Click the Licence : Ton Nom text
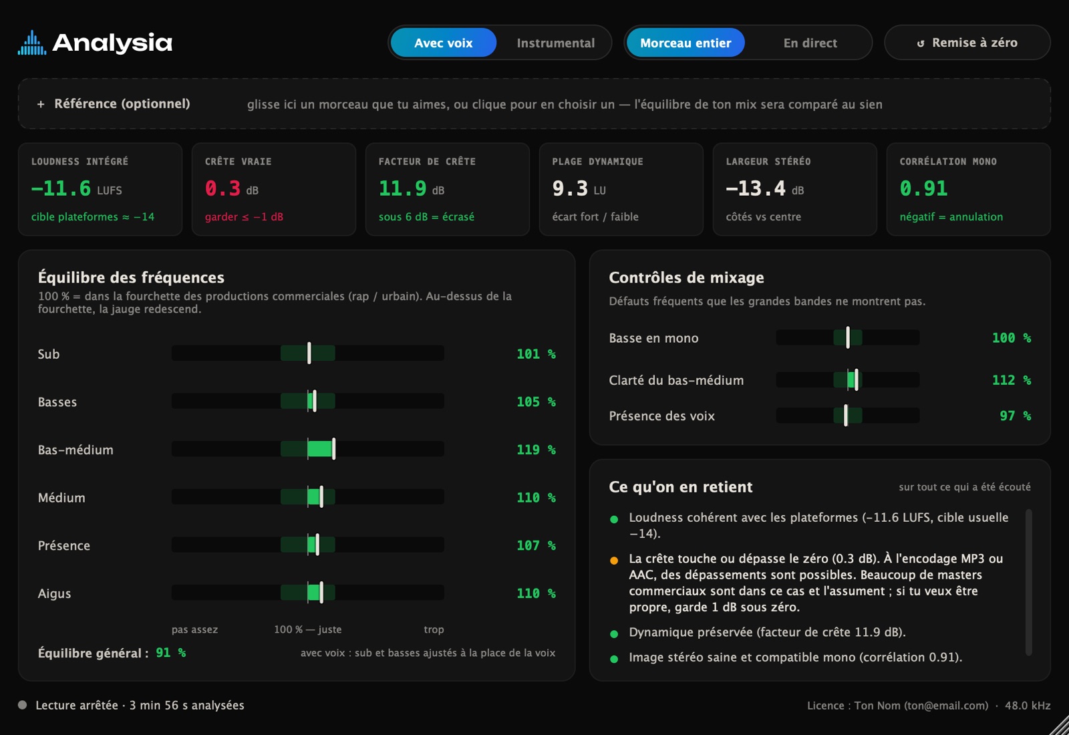 click(x=897, y=706)
